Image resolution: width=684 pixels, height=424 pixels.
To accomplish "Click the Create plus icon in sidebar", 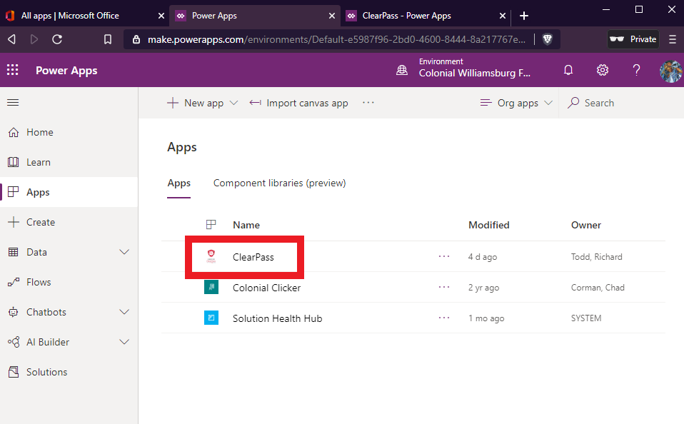I will (14, 222).
